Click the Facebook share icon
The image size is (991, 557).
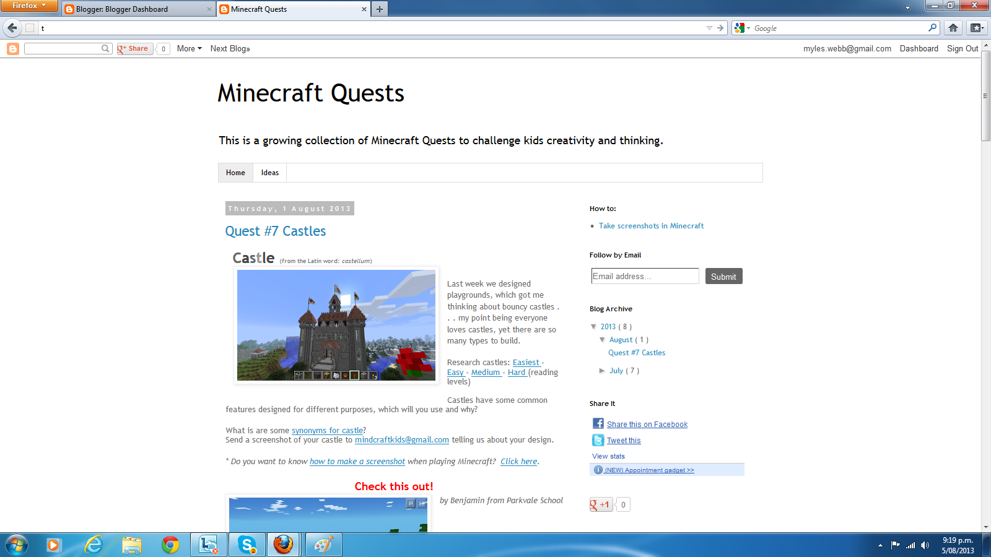[x=598, y=423]
